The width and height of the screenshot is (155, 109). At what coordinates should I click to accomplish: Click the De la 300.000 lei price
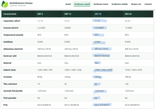click(132, 105)
